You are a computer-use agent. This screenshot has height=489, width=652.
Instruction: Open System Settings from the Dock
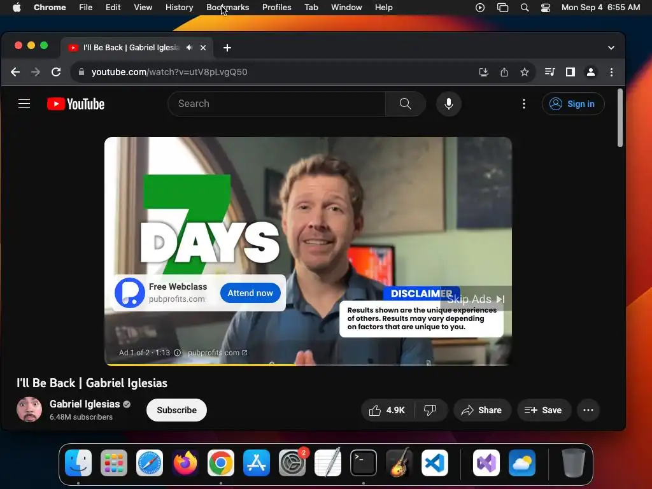click(292, 463)
